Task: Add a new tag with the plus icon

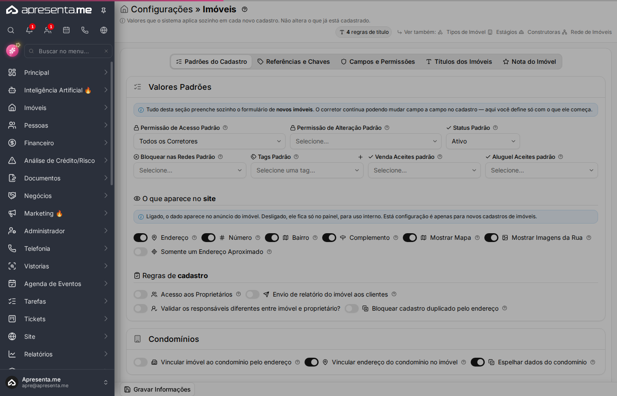Action: click(361, 157)
